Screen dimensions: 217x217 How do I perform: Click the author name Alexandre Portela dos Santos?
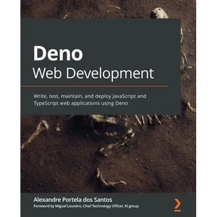click(x=73, y=200)
